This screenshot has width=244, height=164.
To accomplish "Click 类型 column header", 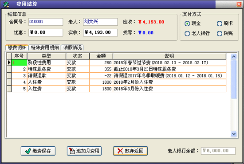I will tap(47, 56).
